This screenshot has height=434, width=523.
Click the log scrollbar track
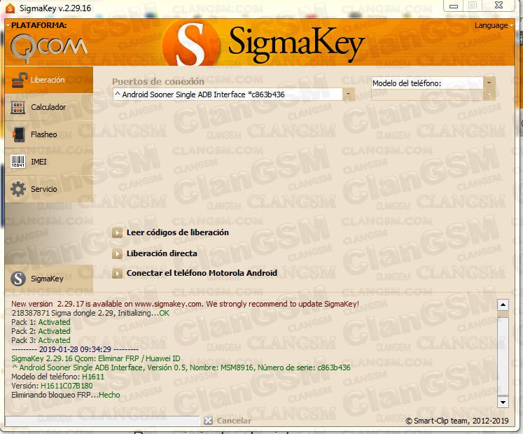coord(503,353)
